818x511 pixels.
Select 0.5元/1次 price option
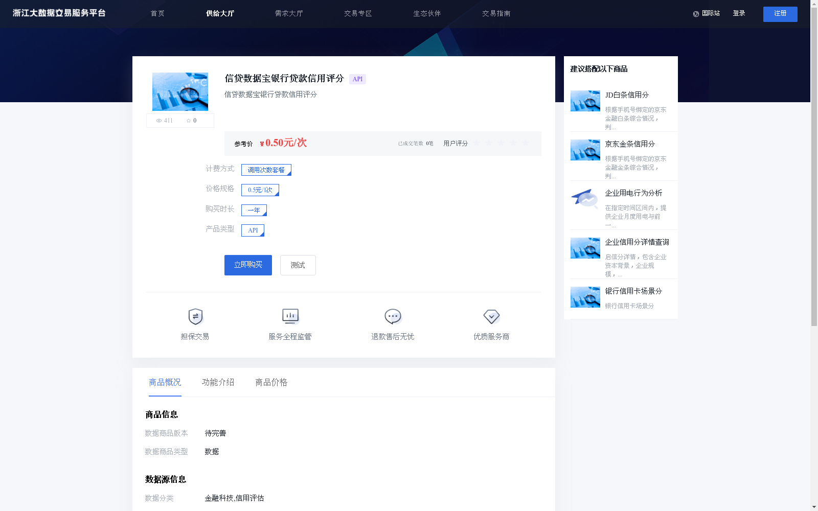point(260,190)
